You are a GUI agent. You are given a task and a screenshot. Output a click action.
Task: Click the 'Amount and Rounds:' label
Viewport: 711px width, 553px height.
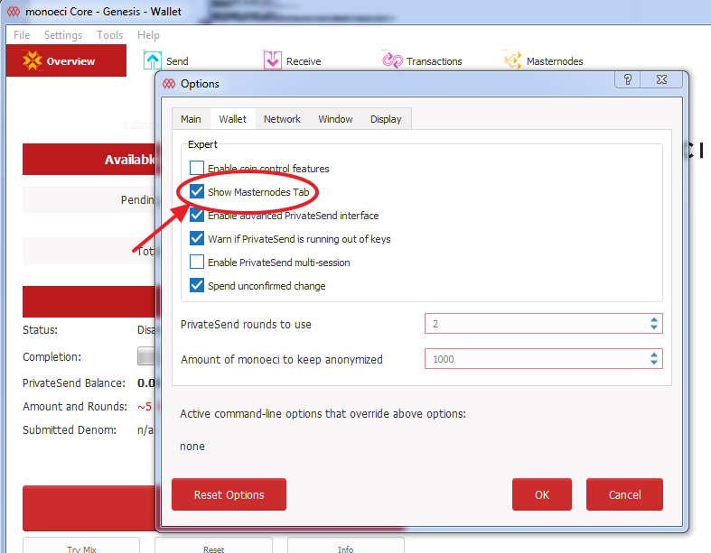pos(75,407)
